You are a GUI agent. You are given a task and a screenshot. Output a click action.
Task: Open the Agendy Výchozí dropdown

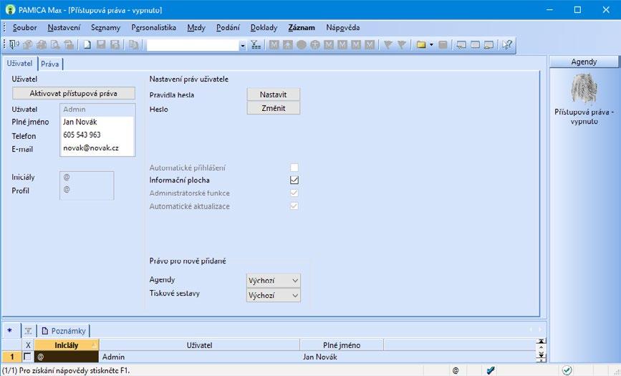274,281
